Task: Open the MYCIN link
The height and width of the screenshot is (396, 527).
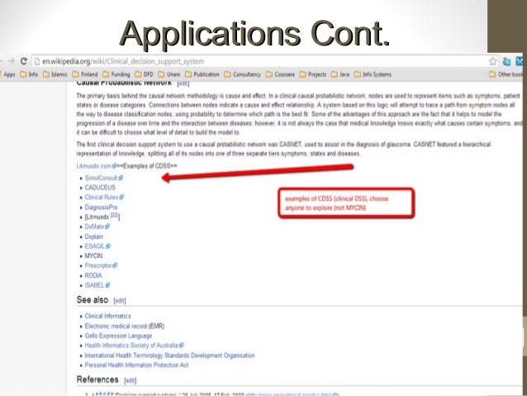Action: (93, 255)
